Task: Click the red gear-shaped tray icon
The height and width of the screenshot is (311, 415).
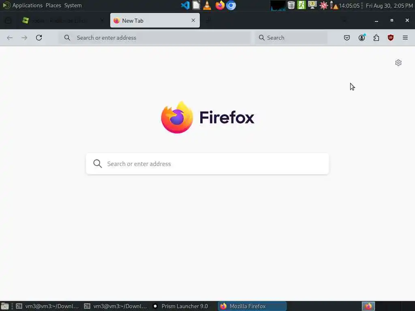Action: click(323, 5)
